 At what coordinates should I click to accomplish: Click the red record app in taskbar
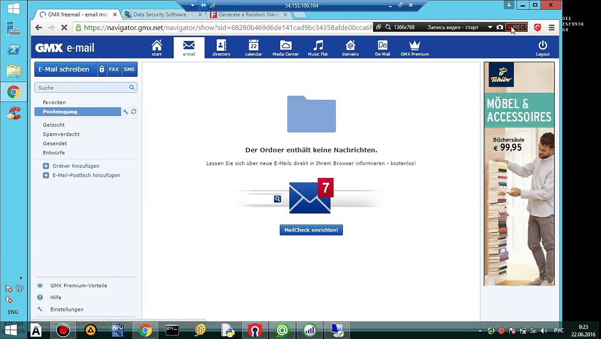(x=63, y=331)
